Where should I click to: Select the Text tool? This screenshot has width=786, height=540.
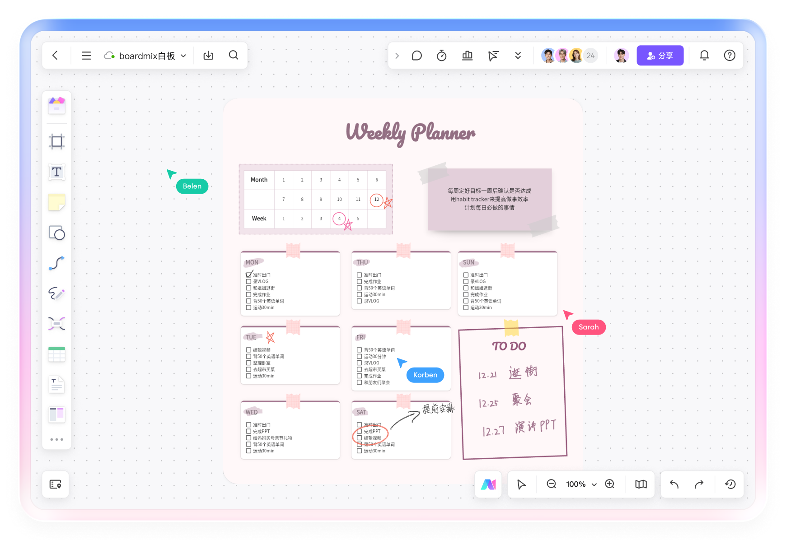point(56,172)
